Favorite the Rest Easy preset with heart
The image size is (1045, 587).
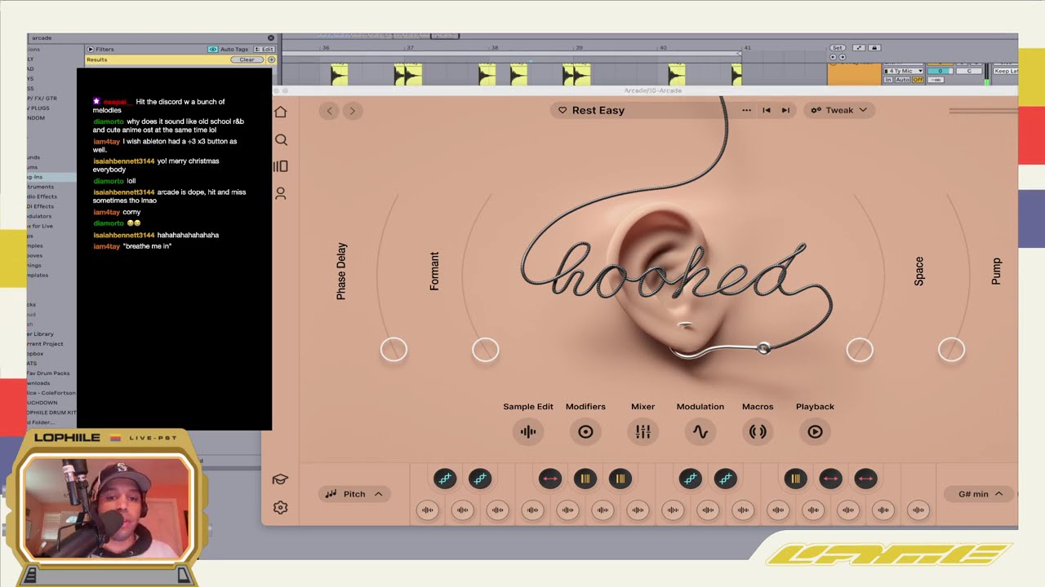point(563,110)
